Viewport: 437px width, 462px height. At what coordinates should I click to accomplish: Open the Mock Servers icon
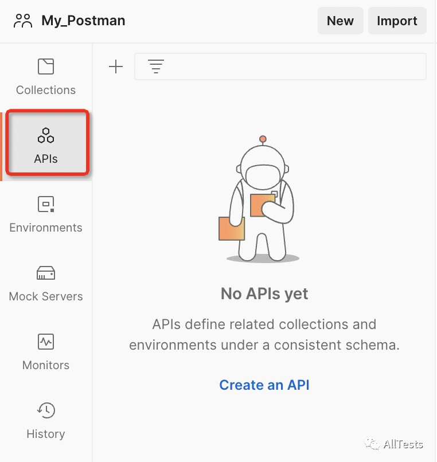[46, 273]
